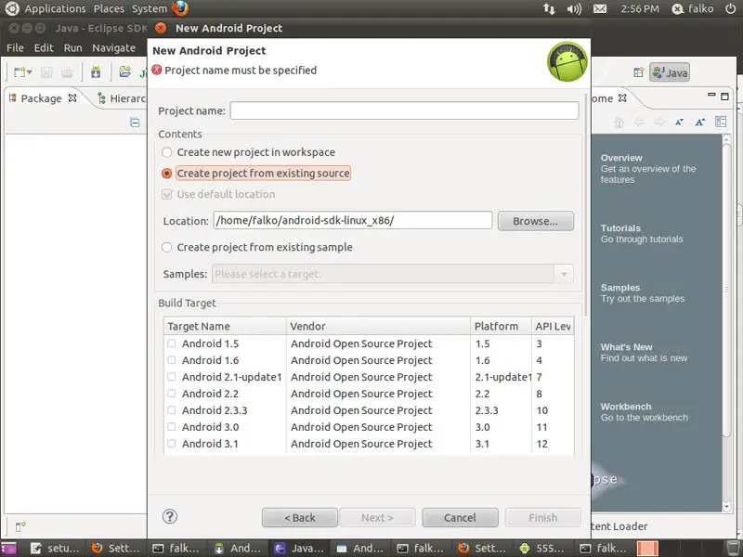Click the help question mark icon in dialog

[x=170, y=516]
